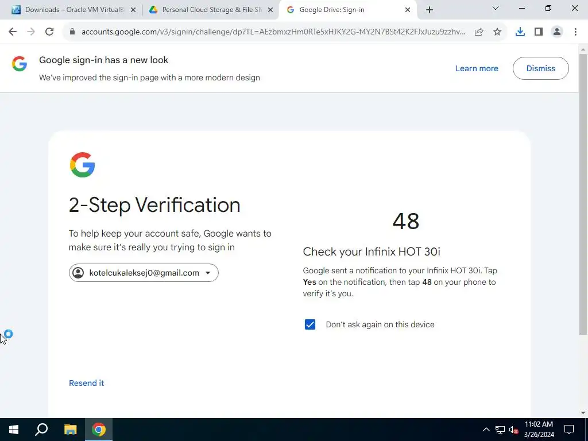The height and width of the screenshot is (441, 588).
Task: View site information lock icon
Action: 72,32
